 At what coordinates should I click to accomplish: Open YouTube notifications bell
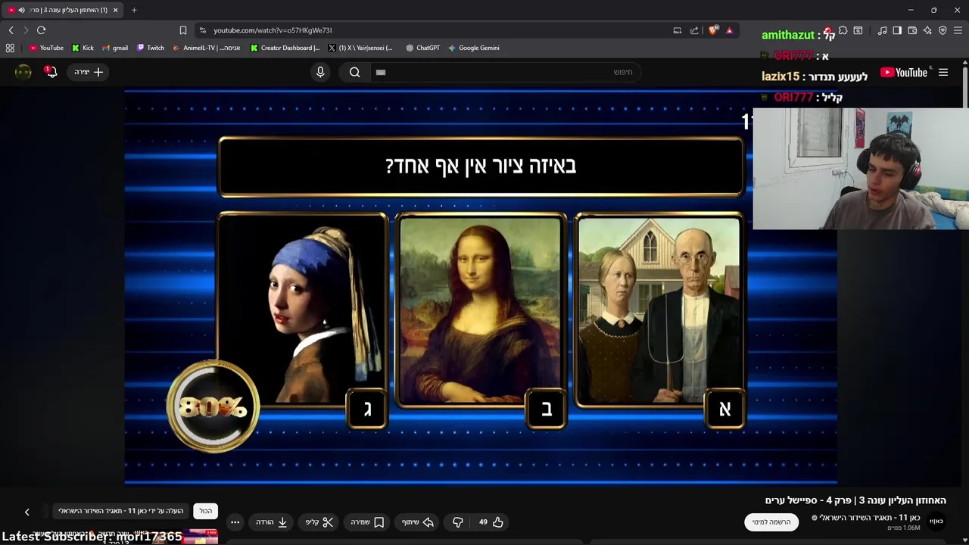(x=51, y=72)
